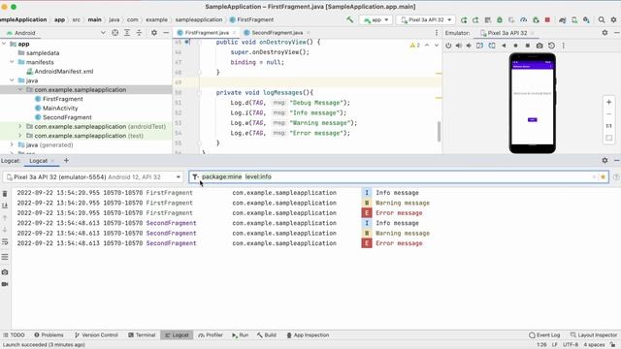Start screen recording in Logcat sidebar
This screenshot has height=349, width=621.
(5, 284)
